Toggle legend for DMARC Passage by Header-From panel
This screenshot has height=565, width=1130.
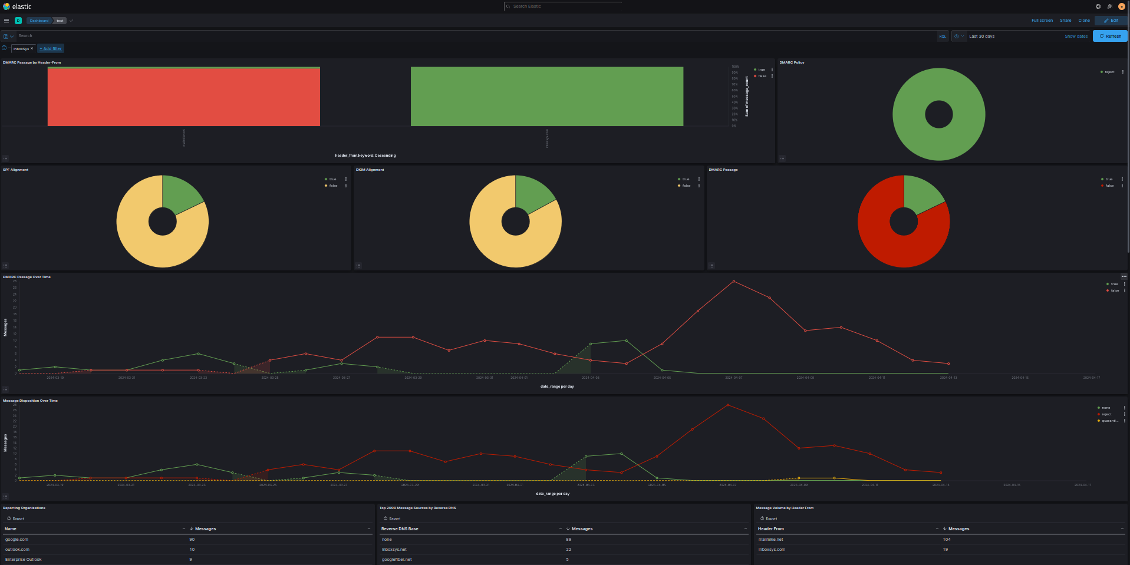point(5,158)
